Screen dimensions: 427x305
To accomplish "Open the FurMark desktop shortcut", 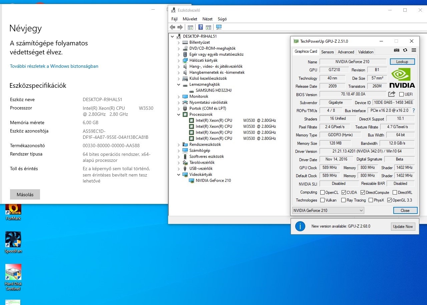I will [x=13, y=212].
